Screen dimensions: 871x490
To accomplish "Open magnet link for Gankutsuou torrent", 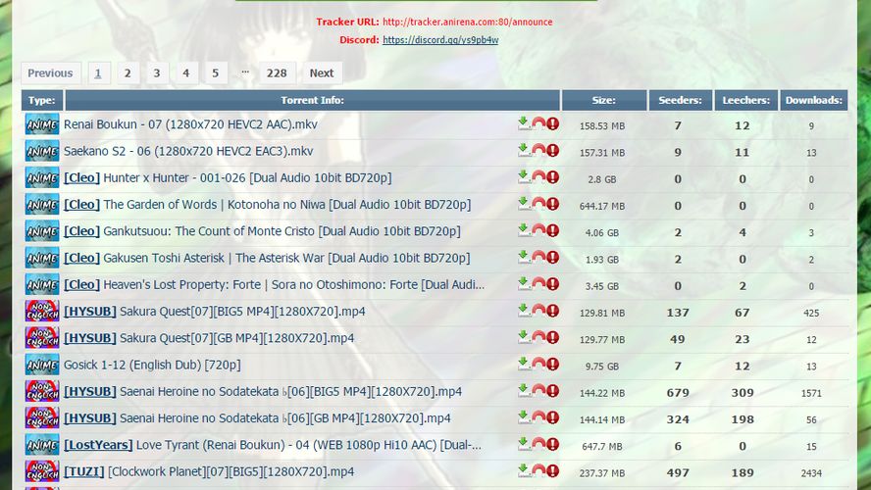I will [x=538, y=230].
